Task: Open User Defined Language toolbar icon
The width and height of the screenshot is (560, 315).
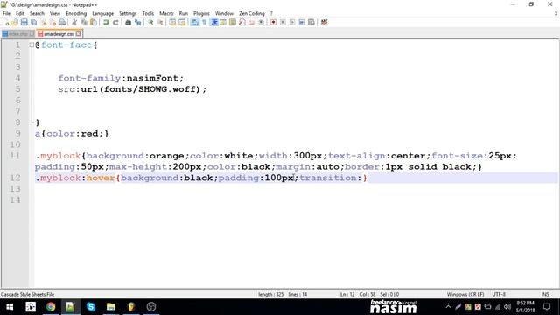Action: click(223, 22)
